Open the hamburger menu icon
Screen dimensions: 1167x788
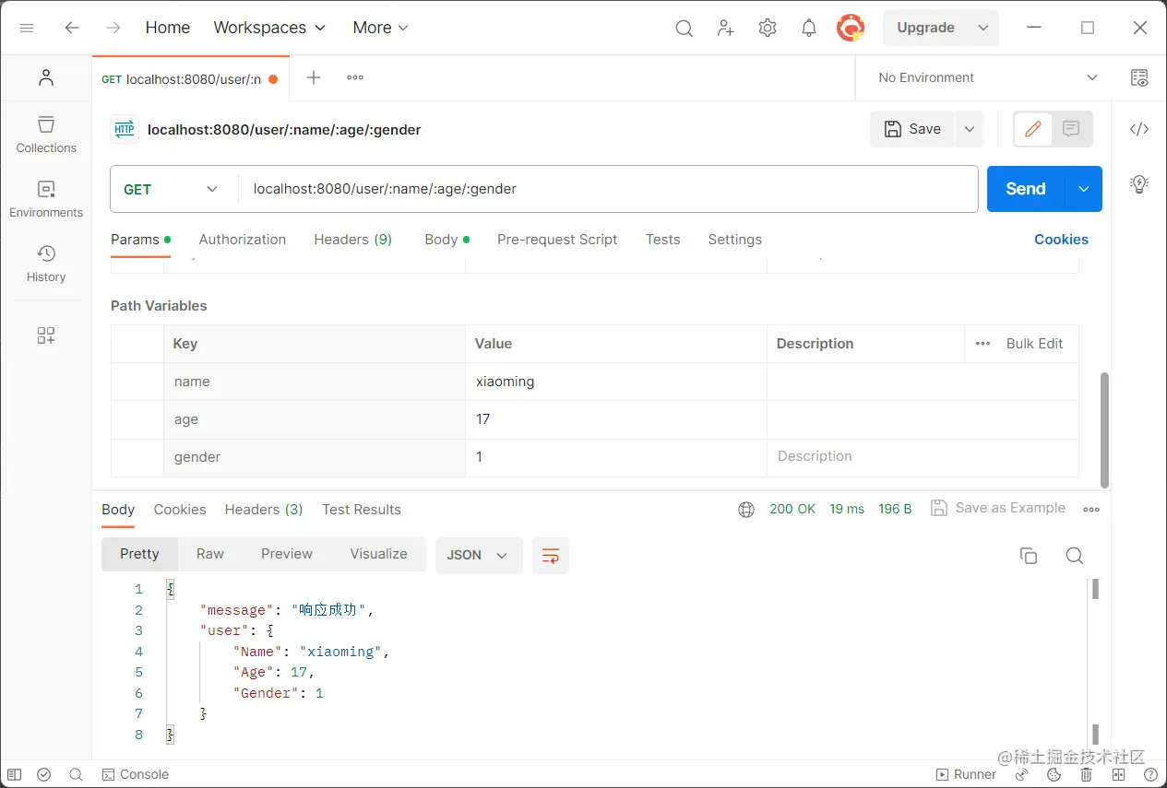[27, 28]
